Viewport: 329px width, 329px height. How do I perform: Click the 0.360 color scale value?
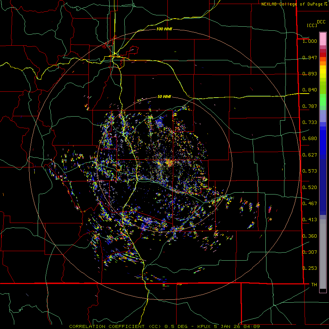310,236
